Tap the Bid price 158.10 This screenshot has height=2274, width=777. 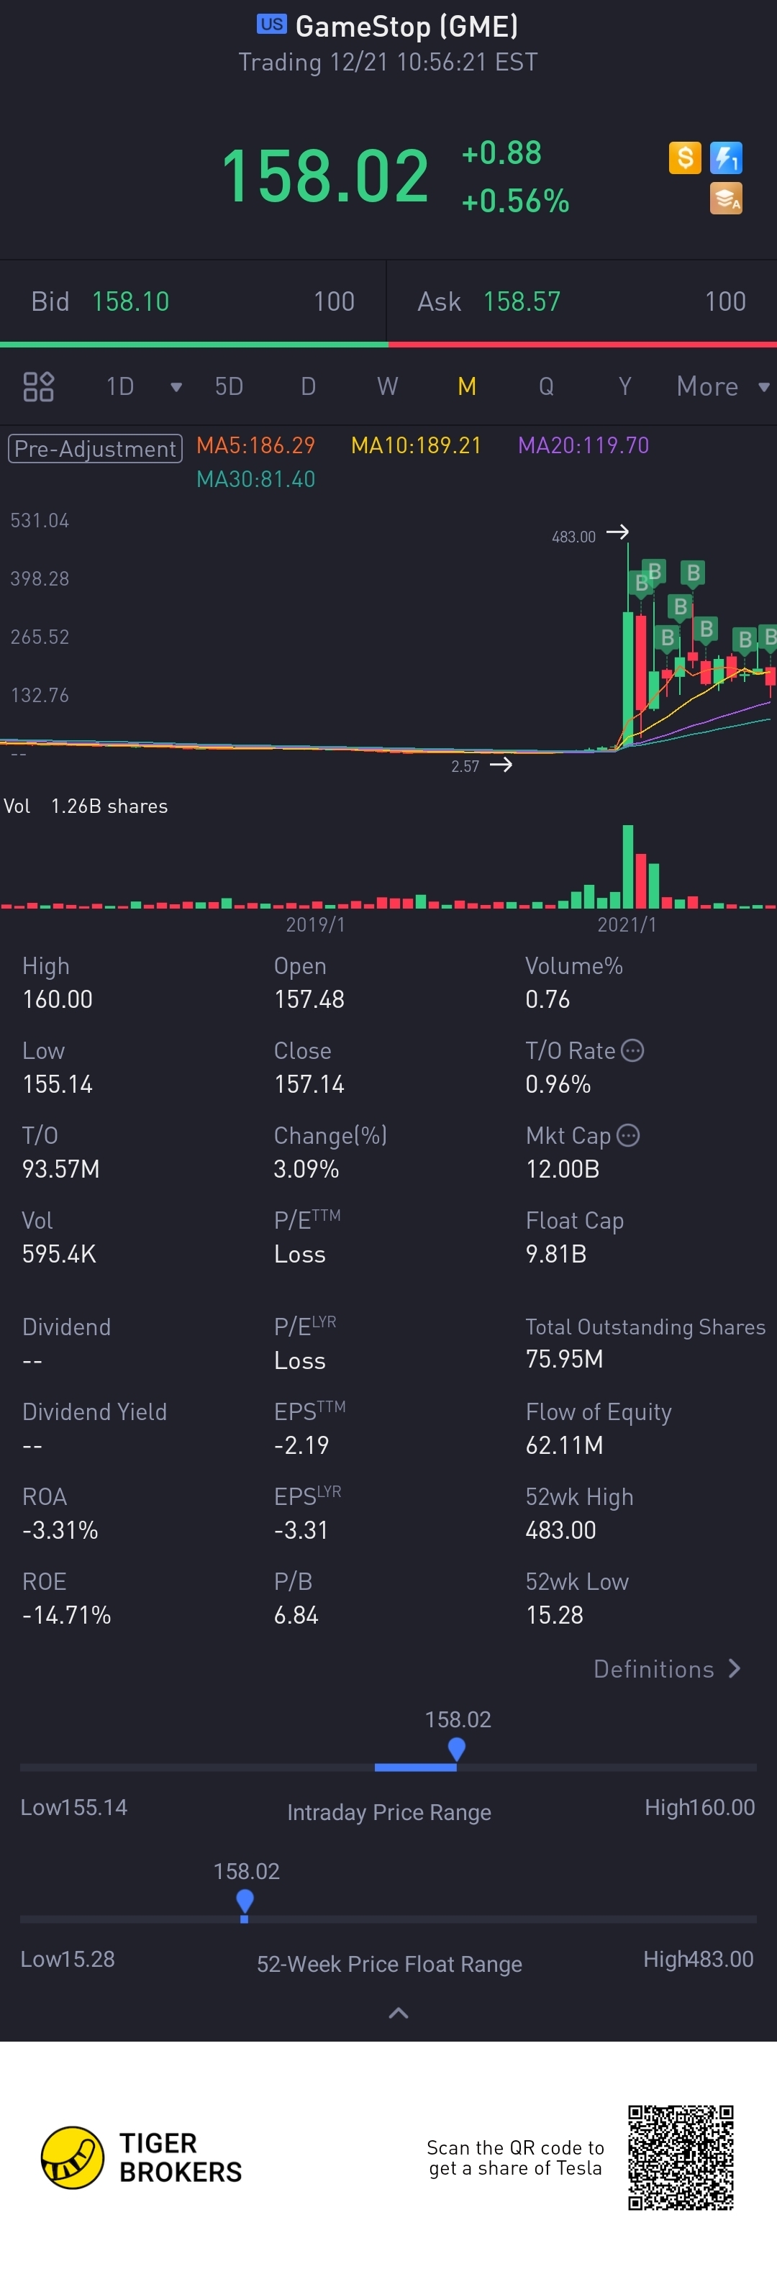coord(131,302)
